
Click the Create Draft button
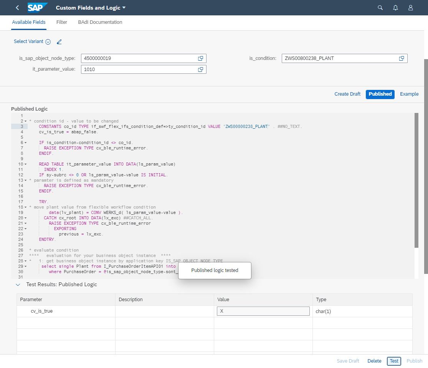[x=347, y=94]
